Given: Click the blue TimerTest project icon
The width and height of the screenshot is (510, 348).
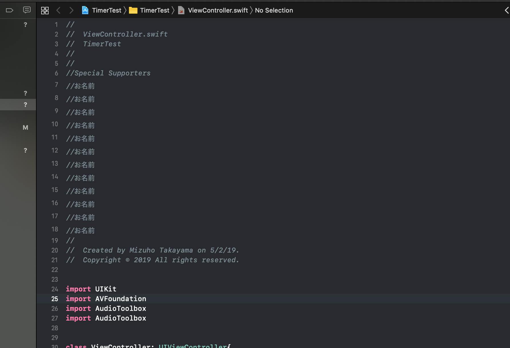Looking at the screenshot, I should [x=85, y=11].
